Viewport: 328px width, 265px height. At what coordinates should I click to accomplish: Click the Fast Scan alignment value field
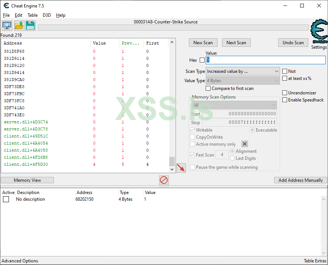[222, 155]
